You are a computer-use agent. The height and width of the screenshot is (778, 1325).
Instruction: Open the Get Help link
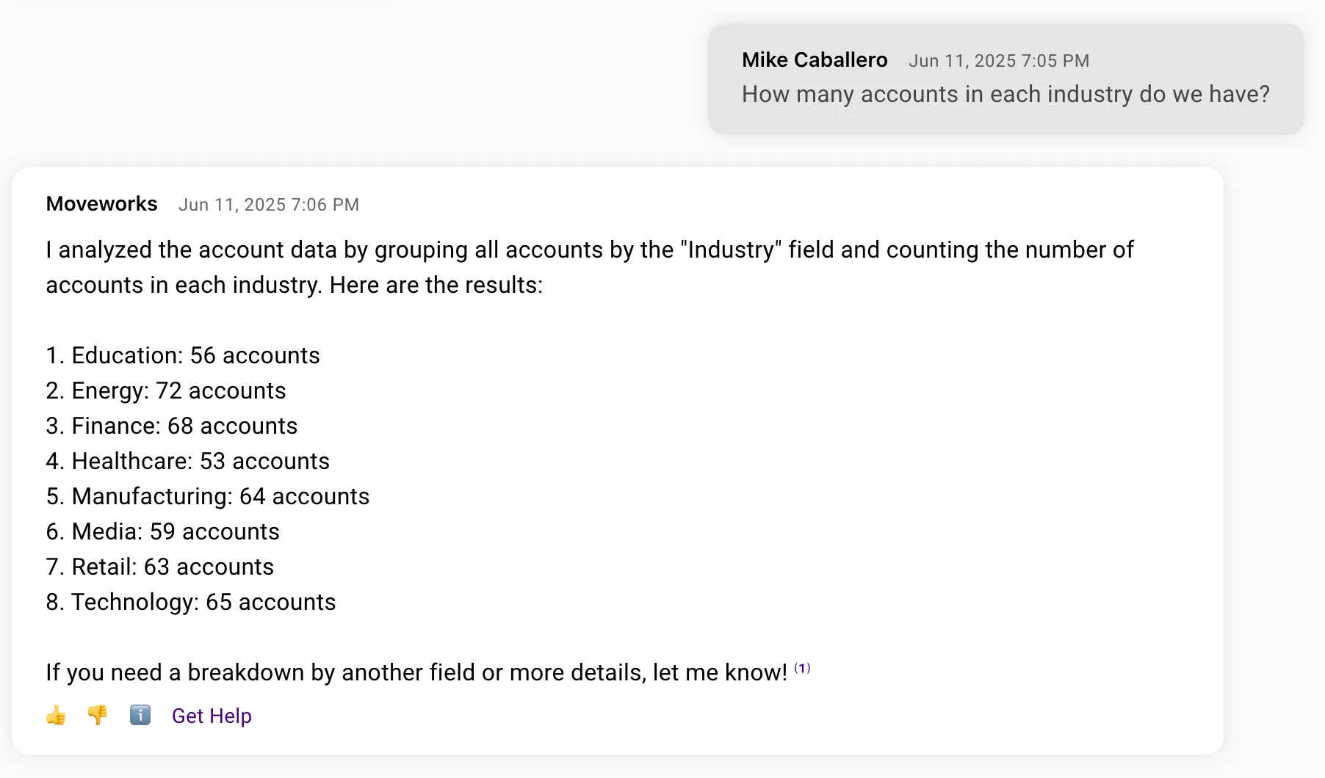point(212,716)
